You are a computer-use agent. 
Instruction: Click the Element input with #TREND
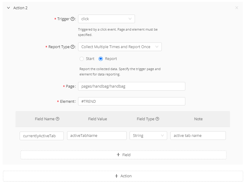click(131, 101)
